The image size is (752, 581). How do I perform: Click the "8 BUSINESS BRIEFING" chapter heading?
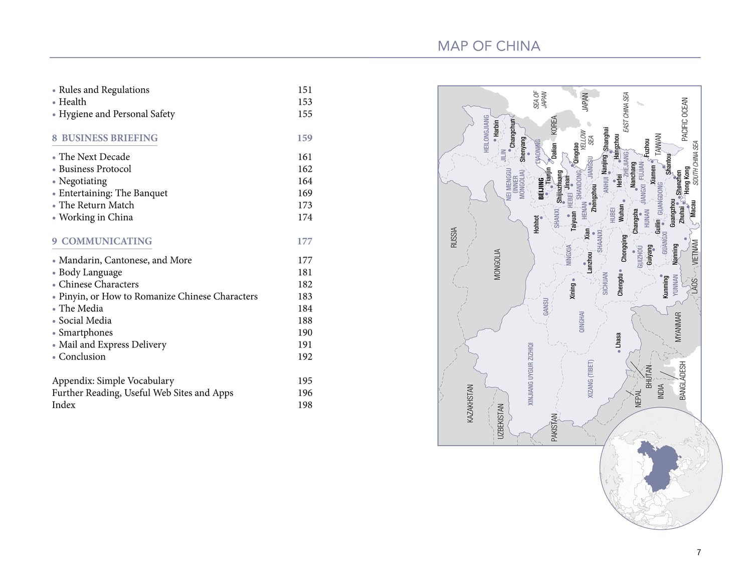(105, 138)
